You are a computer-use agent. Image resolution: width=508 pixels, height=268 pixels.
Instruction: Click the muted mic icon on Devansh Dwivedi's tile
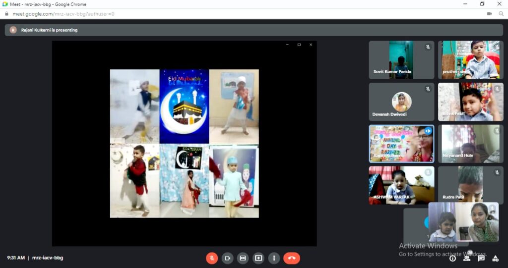click(428, 89)
